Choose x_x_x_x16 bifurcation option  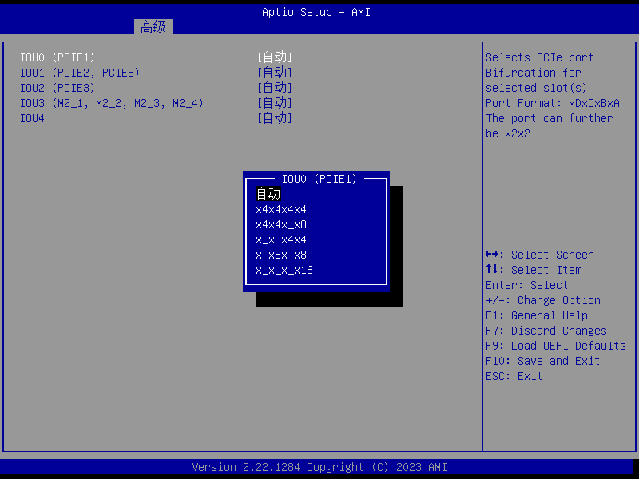pyautogui.click(x=284, y=270)
